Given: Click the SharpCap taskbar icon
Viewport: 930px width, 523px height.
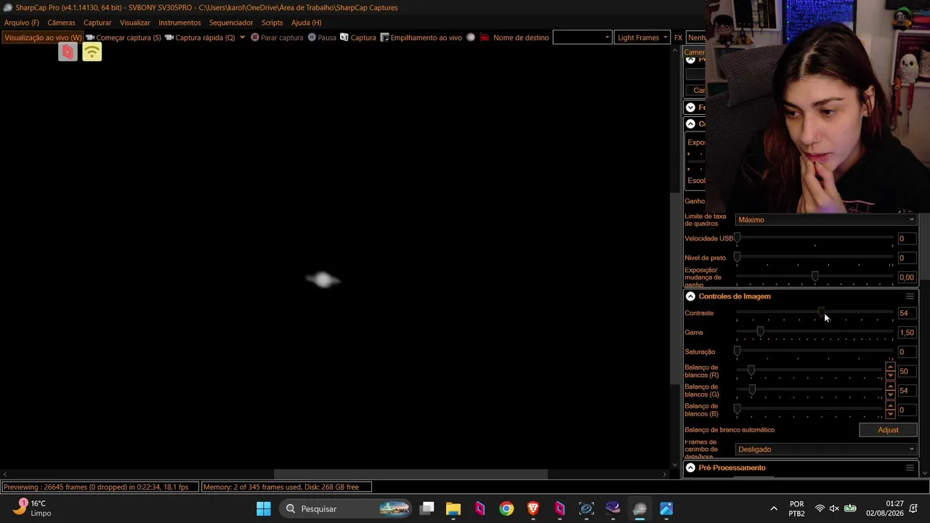Looking at the screenshot, I should pos(639,508).
